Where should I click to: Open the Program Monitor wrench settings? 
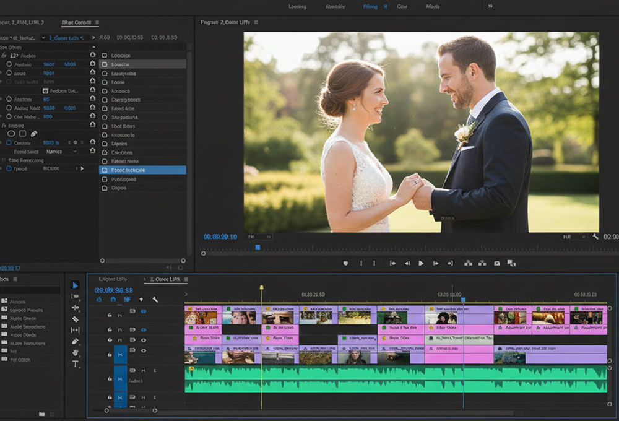595,237
